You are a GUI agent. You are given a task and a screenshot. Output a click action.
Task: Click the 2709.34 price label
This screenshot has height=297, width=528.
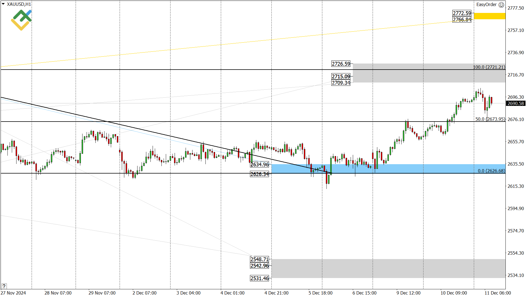(x=341, y=83)
